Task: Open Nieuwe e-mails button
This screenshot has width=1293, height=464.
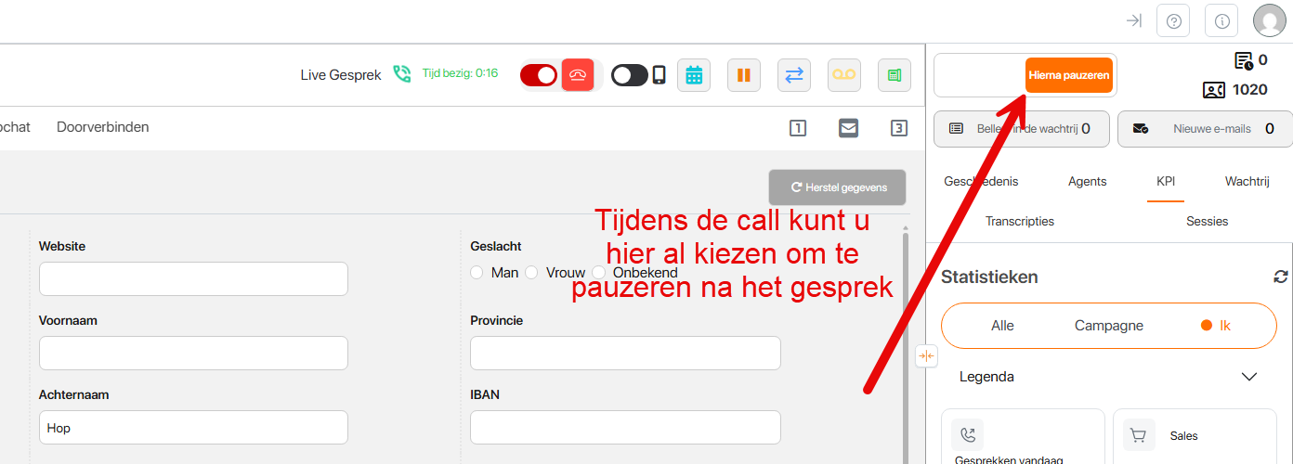Action: tap(1205, 129)
